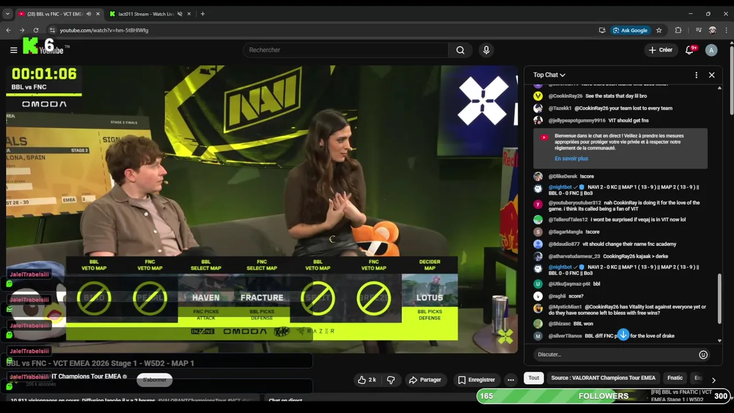Click the followers progress bar overlay
Image resolution: width=734 pixels, height=413 pixels.
(603, 396)
